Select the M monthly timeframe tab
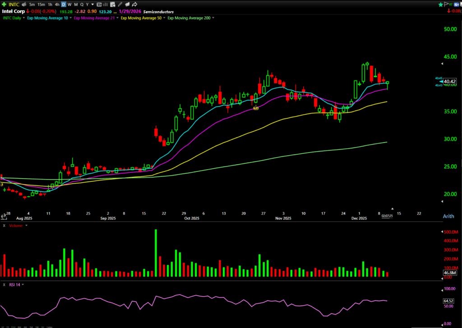Viewport: 462px width, 328px height. (75, 4)
